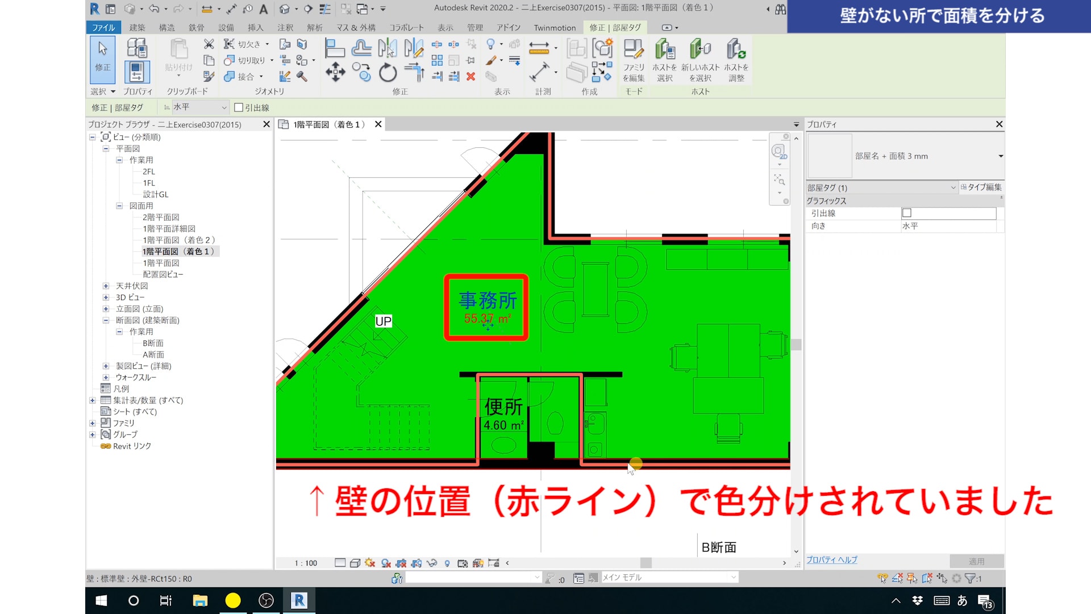This screenshot has width=1091, height=614.
Task: Check the 引出線 box in Properties panel
Action: (x=907, y=213)
